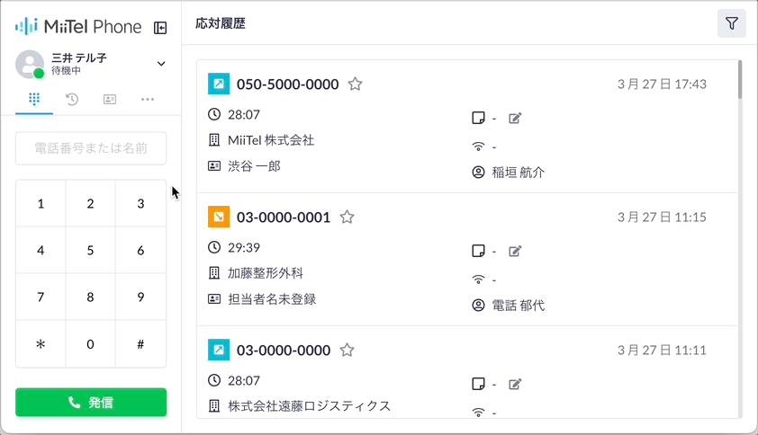
Task: Expand the 三井 テル子 status dropdown
Action: tap(161, 64)
